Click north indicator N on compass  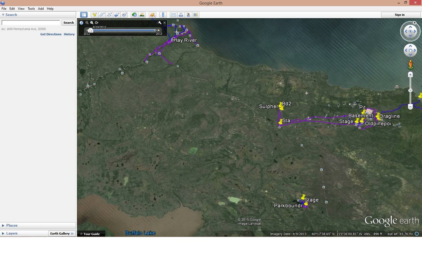pos(415,23)
